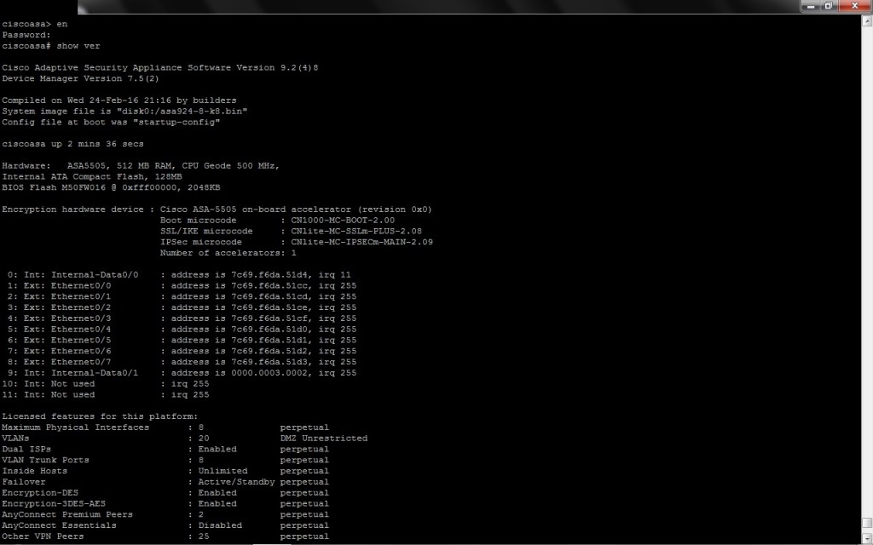Click 'Internal ATA Compact Flash, 128MB' line
This screenshot has height=545, width=873.
click(x=92, y=176)
